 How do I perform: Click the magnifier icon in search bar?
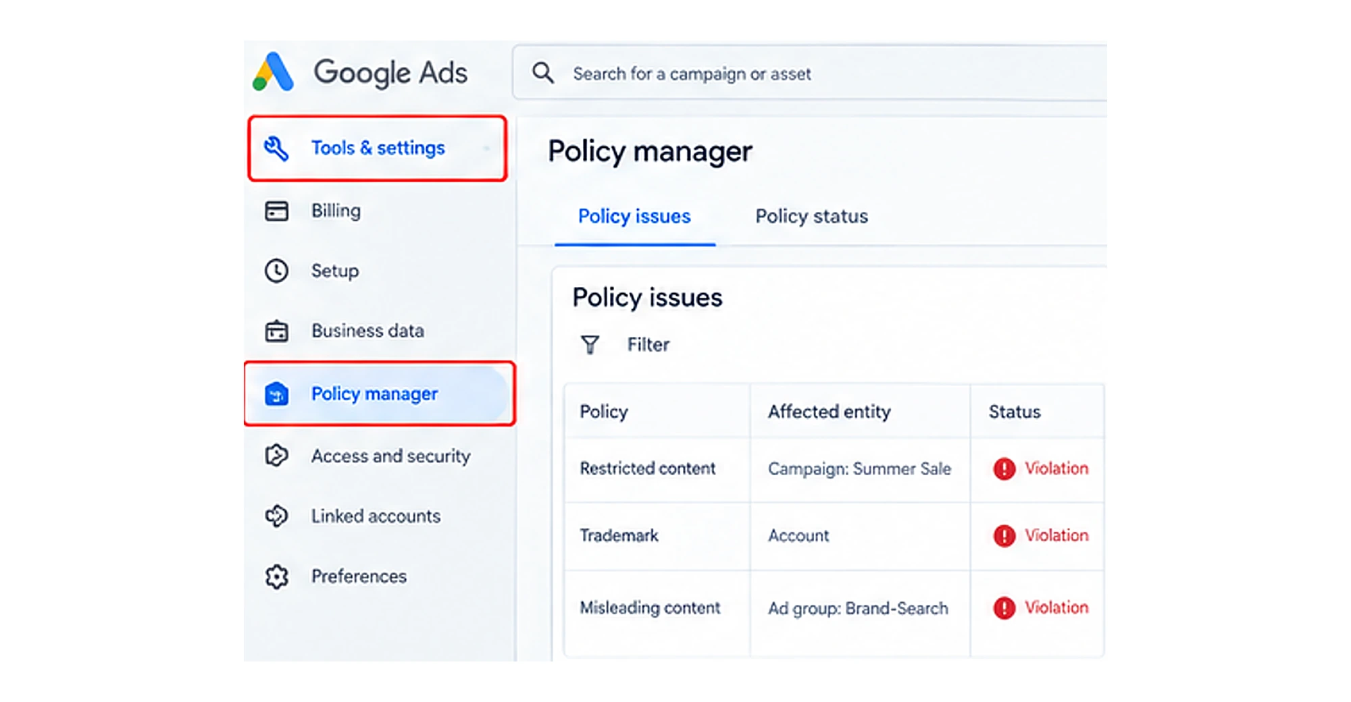tap(543, 73)
